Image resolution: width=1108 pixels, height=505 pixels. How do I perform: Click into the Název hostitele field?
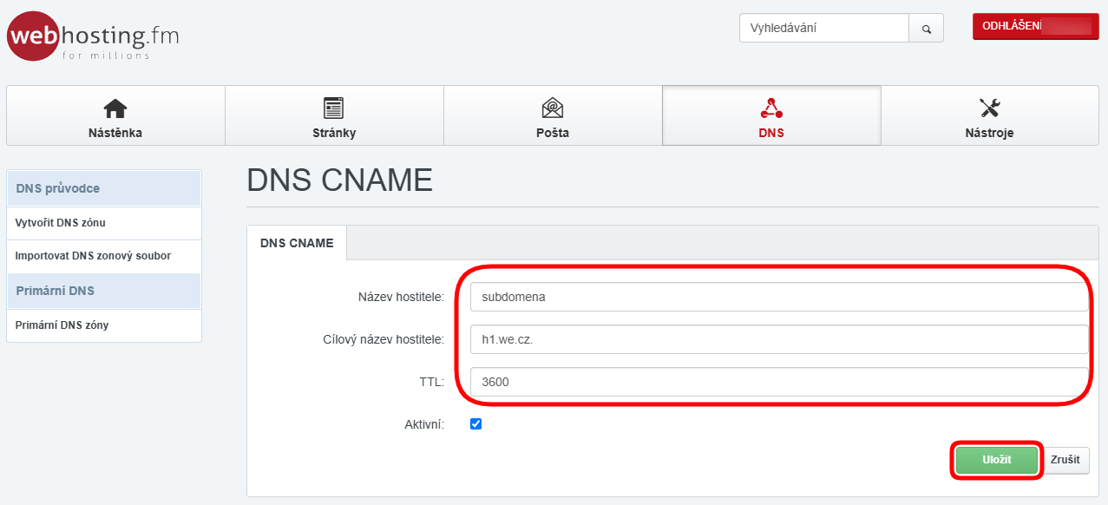778,297
